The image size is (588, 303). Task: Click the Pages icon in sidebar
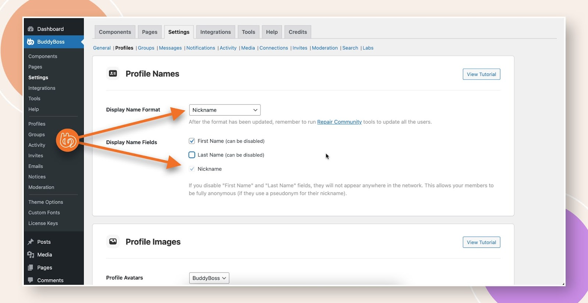coord(31,268)
